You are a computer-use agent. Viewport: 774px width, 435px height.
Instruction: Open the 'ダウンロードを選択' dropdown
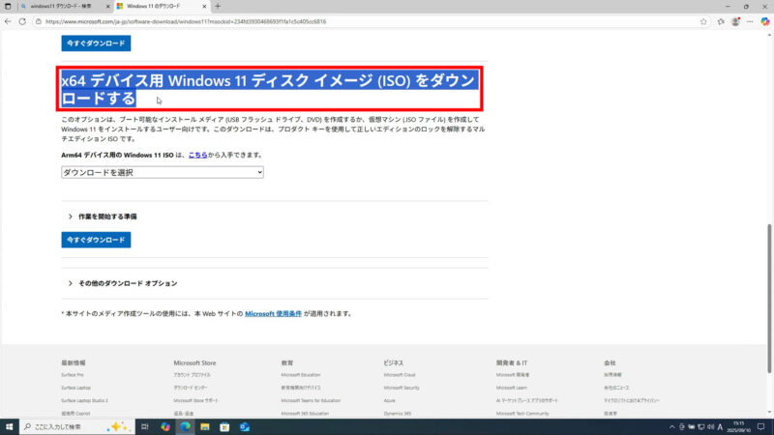pyautogui.click(x=162, y=172)
